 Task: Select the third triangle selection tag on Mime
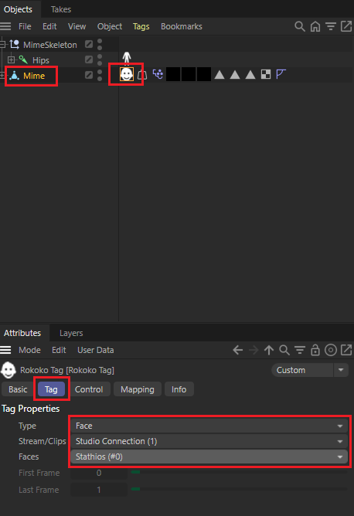250,75
